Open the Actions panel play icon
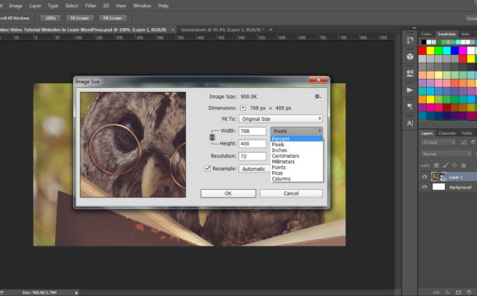 click(x=410, y=90)
